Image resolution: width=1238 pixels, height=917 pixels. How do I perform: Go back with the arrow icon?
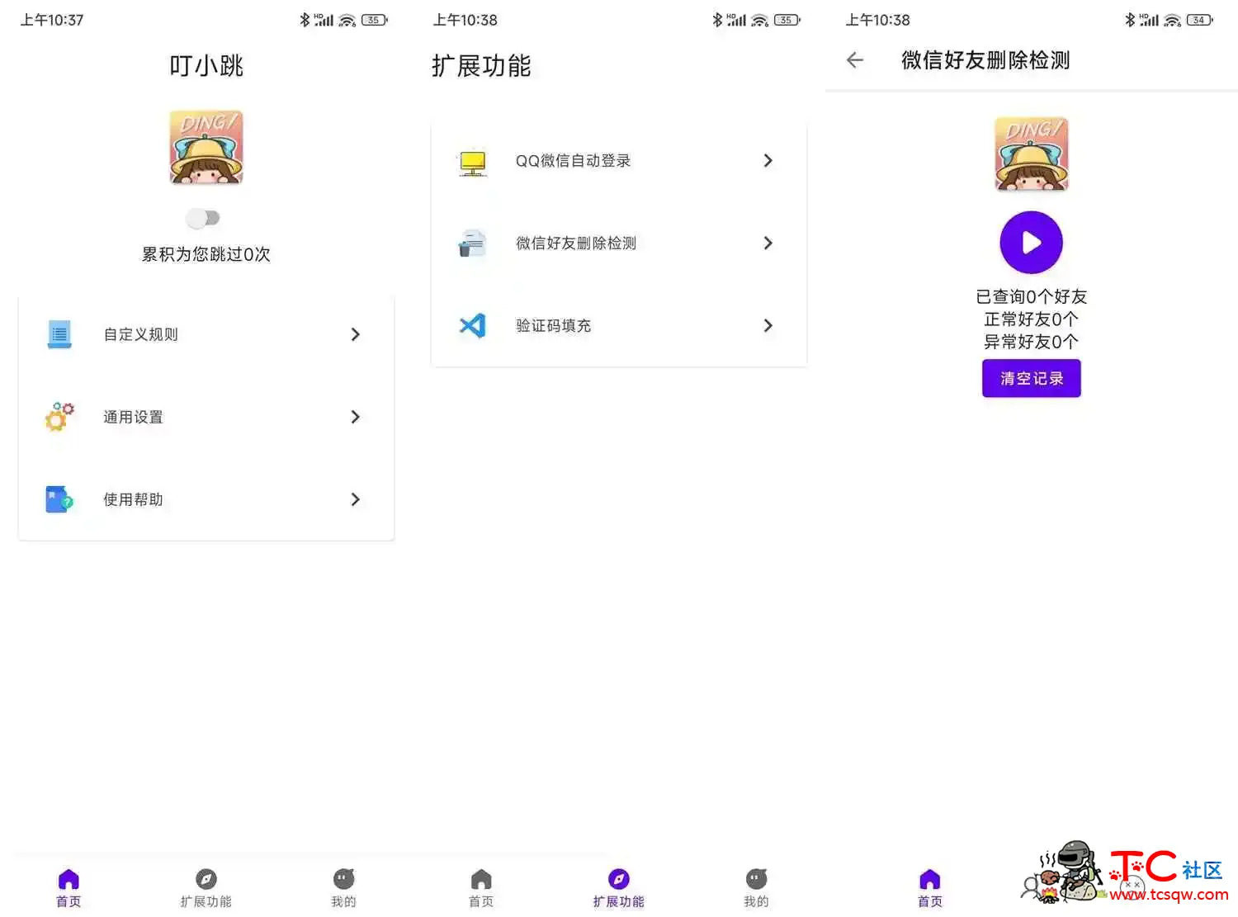pos(855,59)
